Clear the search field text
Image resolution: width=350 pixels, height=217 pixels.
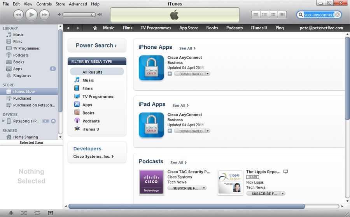(338, 15)
